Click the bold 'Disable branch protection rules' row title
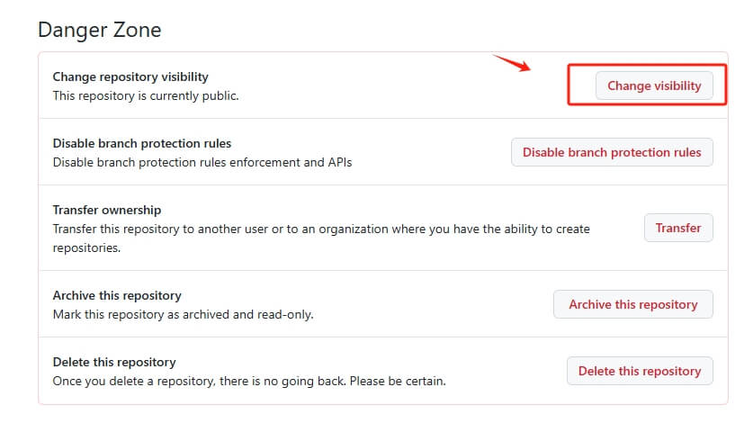This screenshot has width=753, height=432. (142, 143)
